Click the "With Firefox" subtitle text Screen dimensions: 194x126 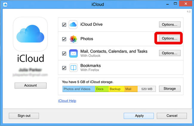90,70
